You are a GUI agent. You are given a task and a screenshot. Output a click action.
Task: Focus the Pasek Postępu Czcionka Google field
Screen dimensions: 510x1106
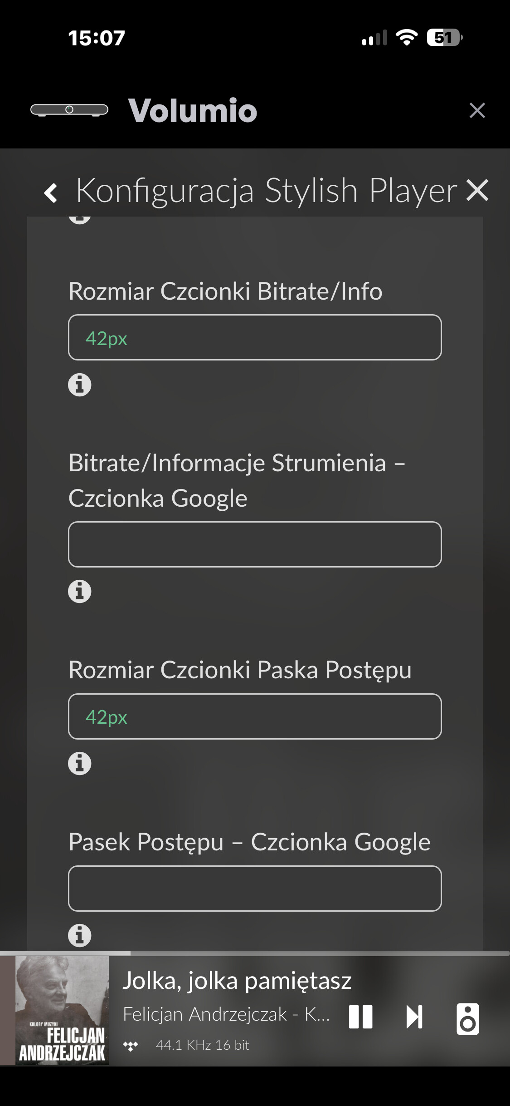tap(255, 889)
